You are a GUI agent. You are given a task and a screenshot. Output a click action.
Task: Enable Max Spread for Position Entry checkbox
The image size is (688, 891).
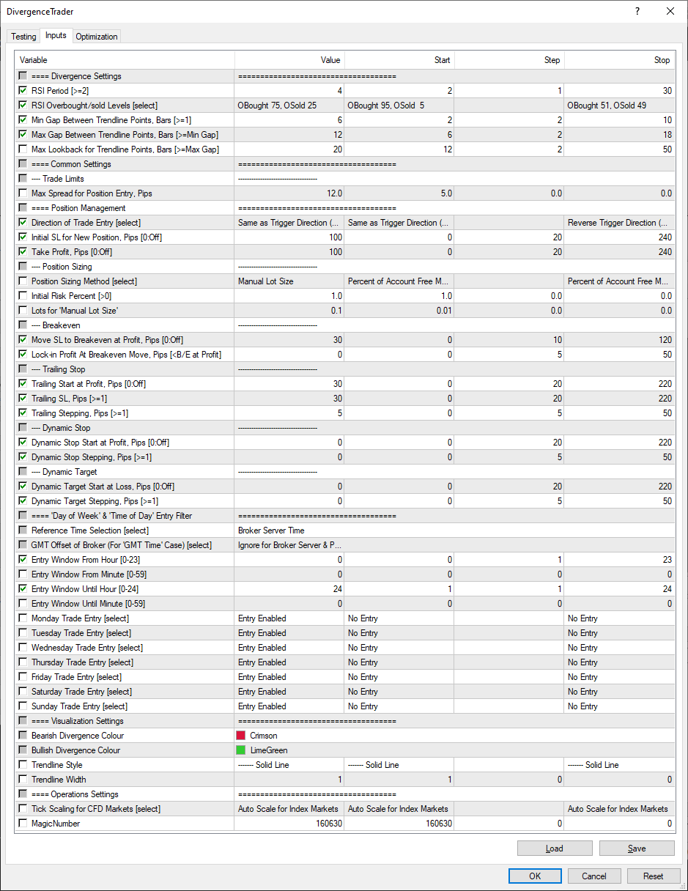point(23,193)
